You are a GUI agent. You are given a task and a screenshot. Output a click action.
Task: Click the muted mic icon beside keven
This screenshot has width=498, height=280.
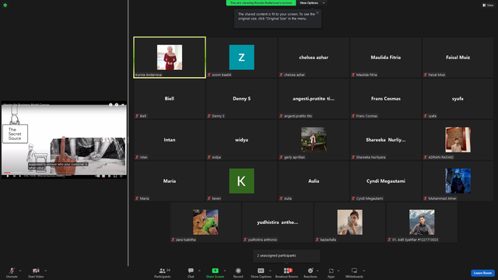(209, 199)
